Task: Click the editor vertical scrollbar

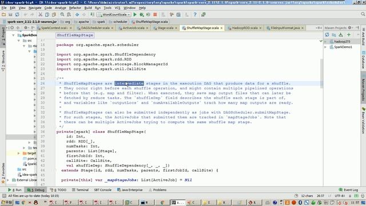Action: (x=321, y=73)
